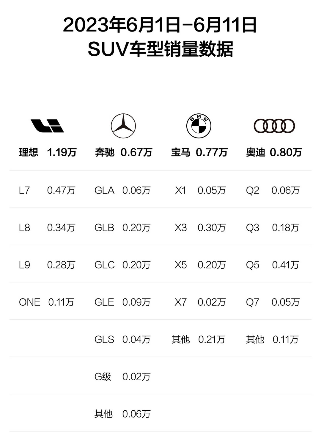Click the Audi four rings logo
321x441 pixels.
(274, 126)
